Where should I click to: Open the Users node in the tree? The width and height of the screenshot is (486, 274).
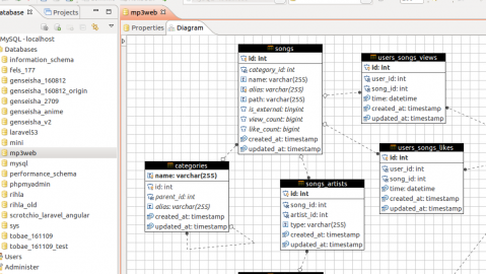13,257
